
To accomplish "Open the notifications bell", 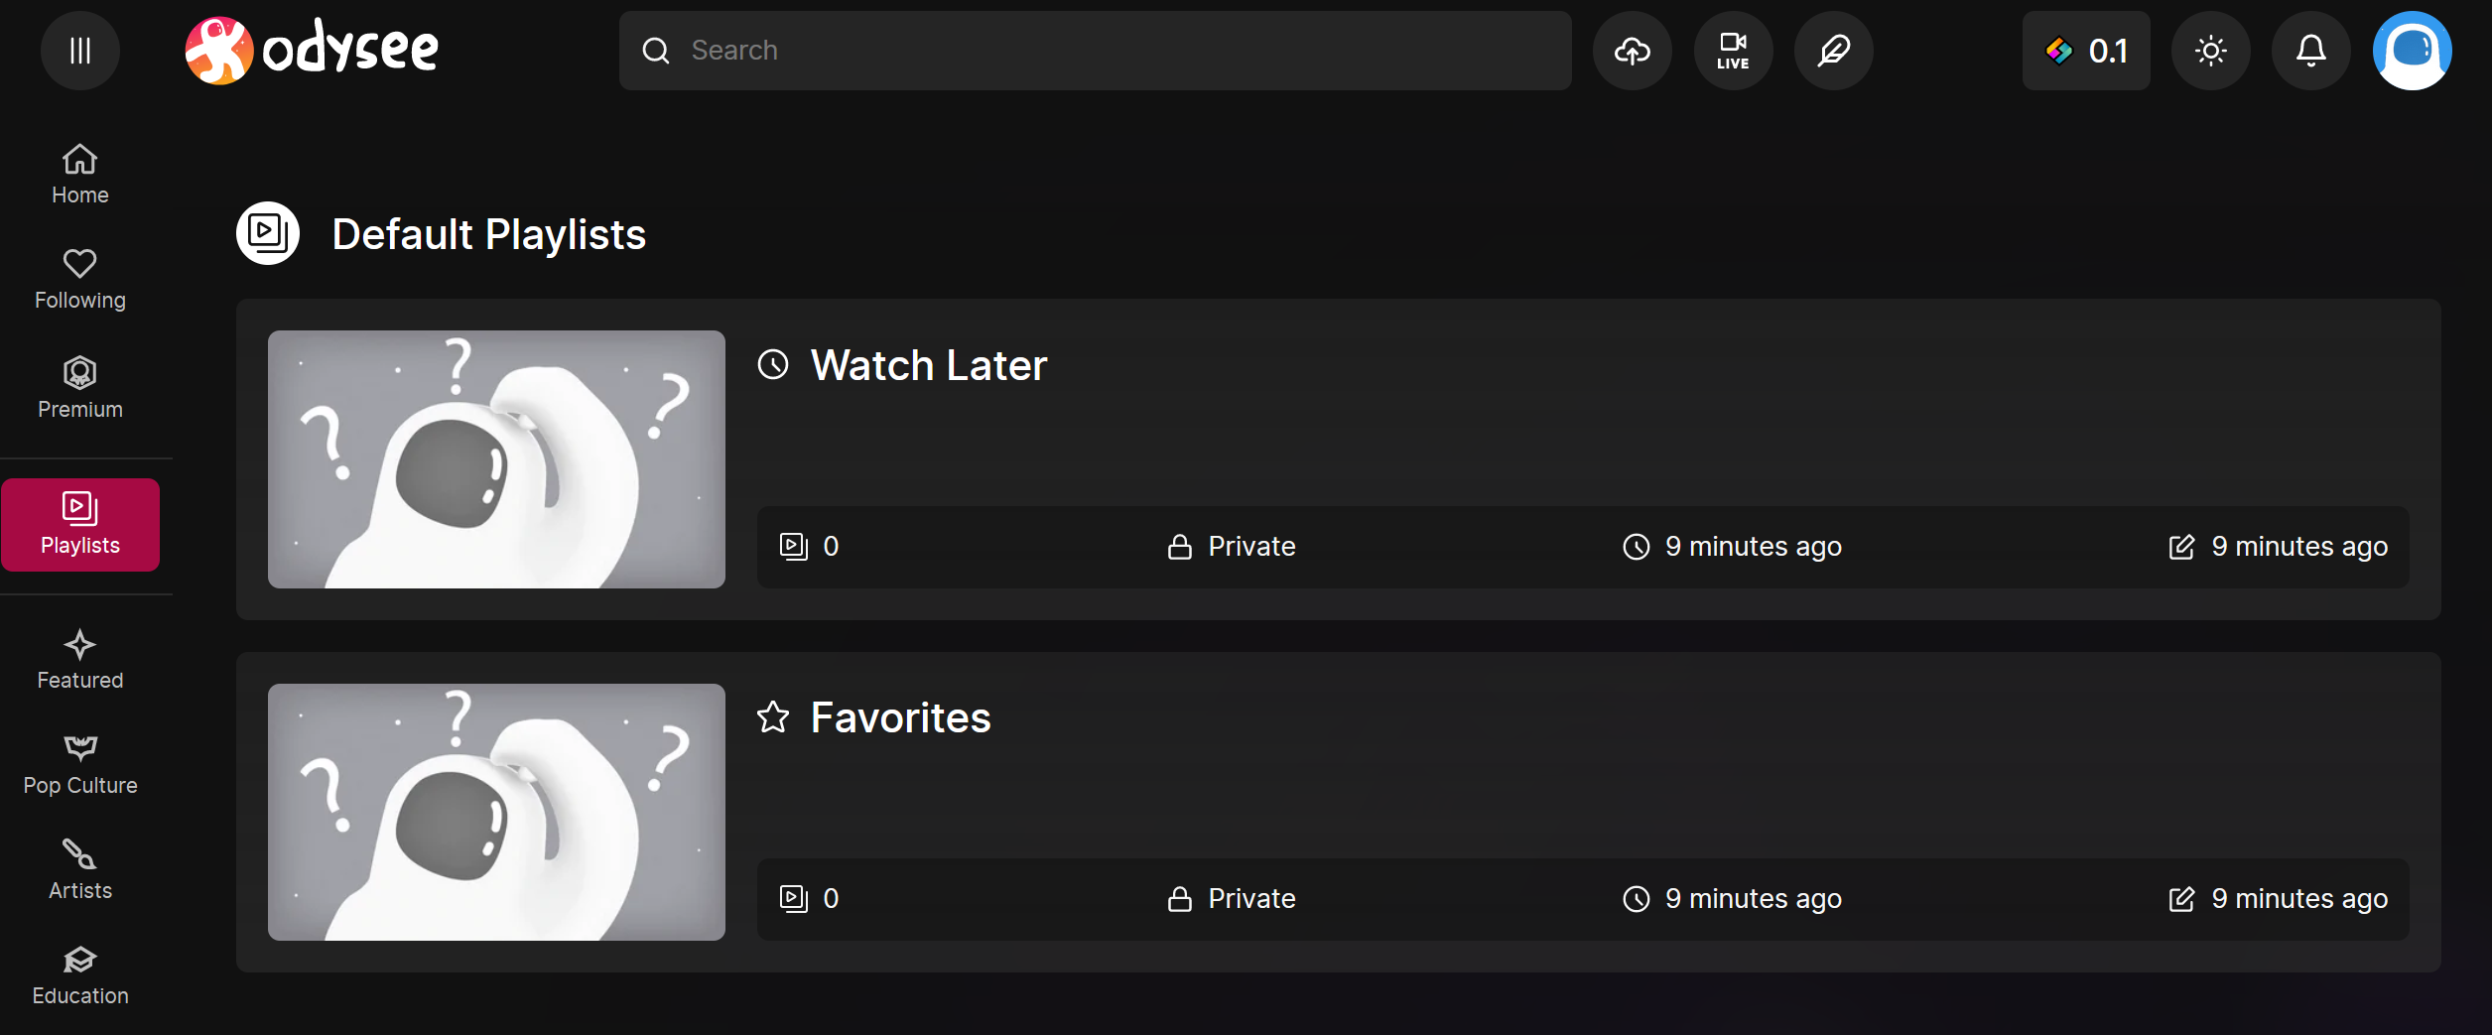I will [2311, 51].
